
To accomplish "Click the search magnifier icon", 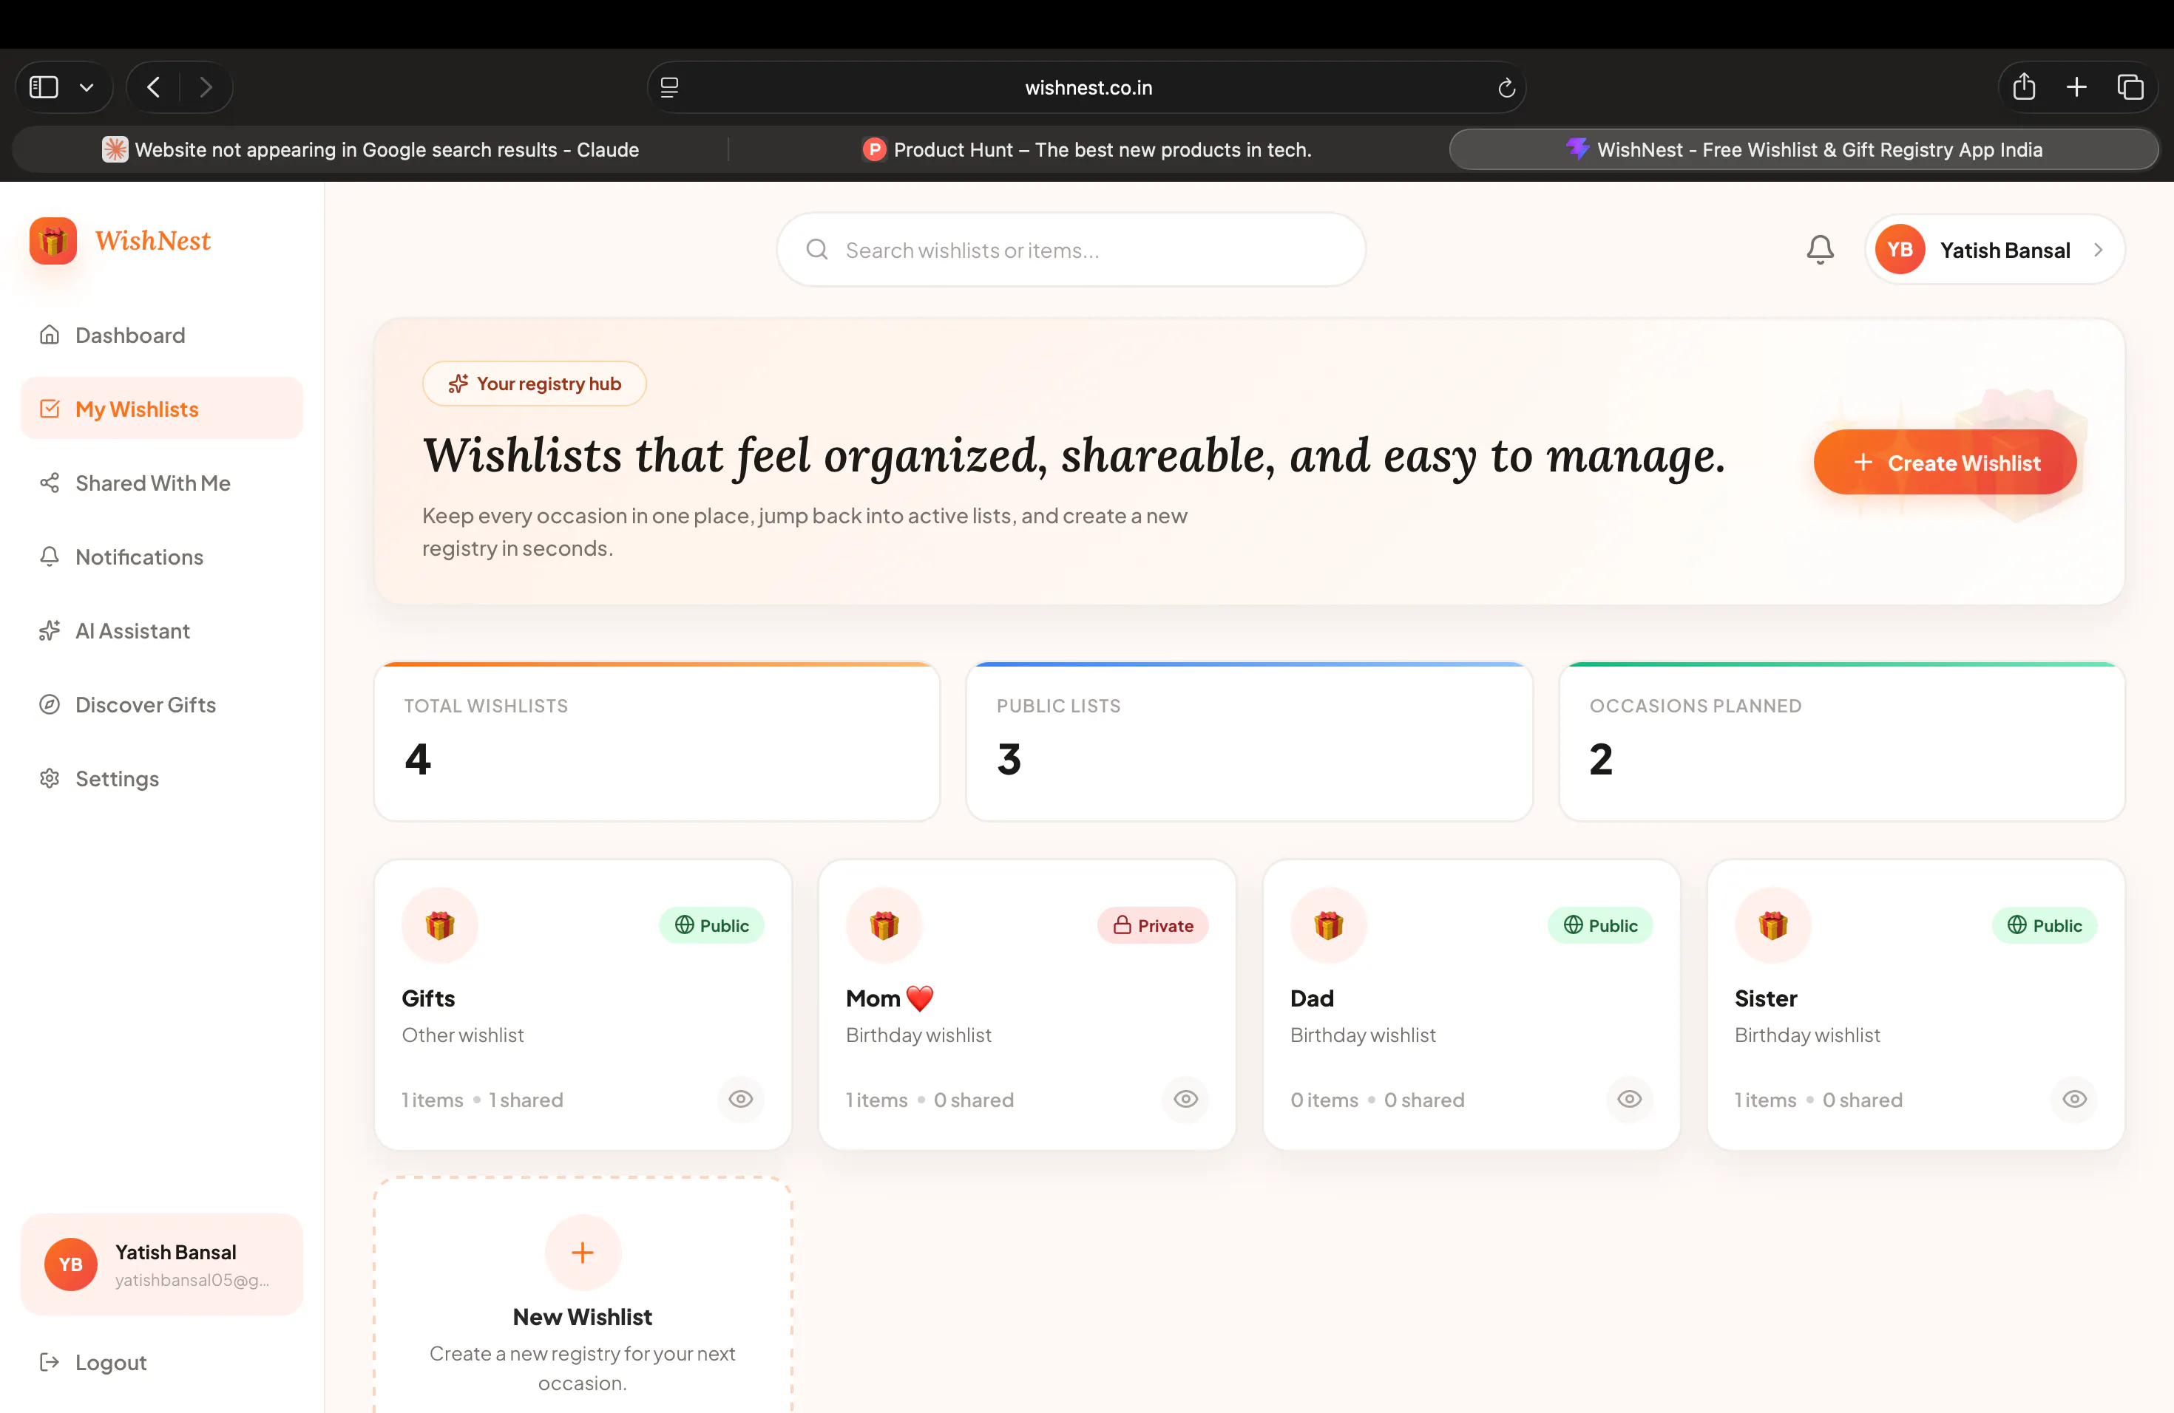I will coord(816,249).
